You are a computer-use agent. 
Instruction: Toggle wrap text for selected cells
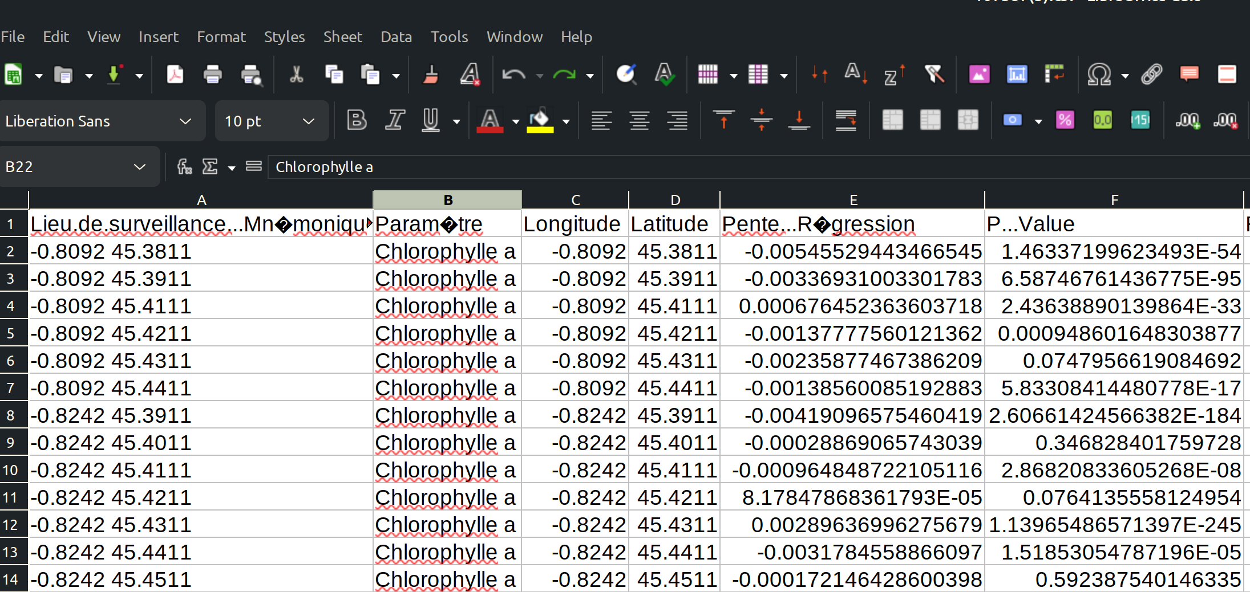coord(846,120)
